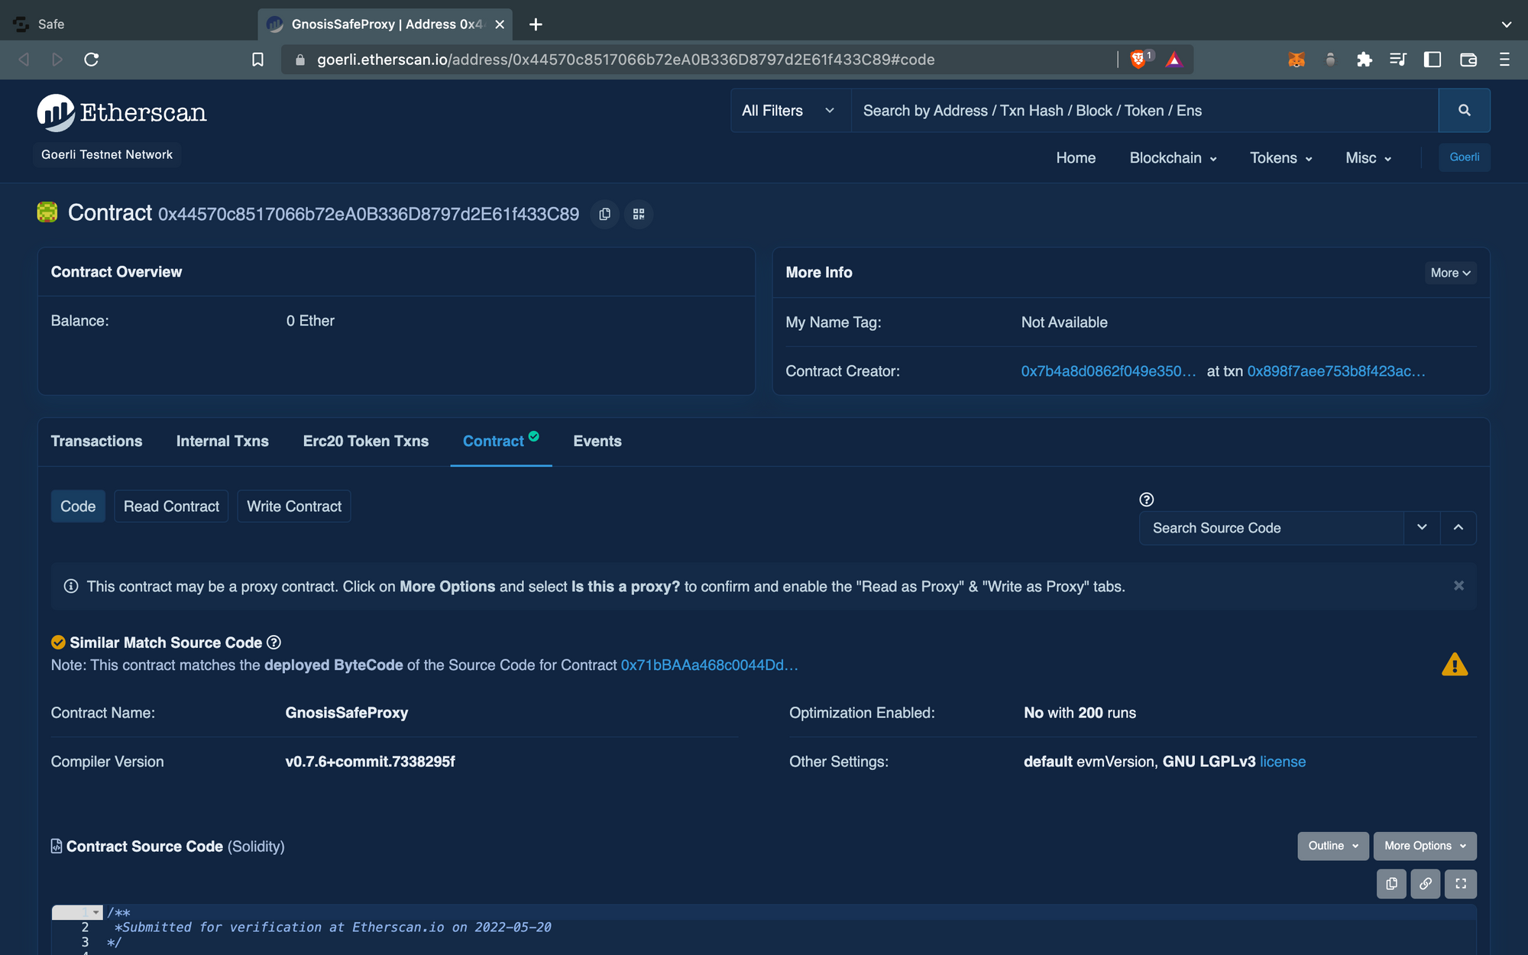The width and height of the screenshot is (1528, 955).
Task: Show the QR code for the contract address
Action: click(639, 214)
